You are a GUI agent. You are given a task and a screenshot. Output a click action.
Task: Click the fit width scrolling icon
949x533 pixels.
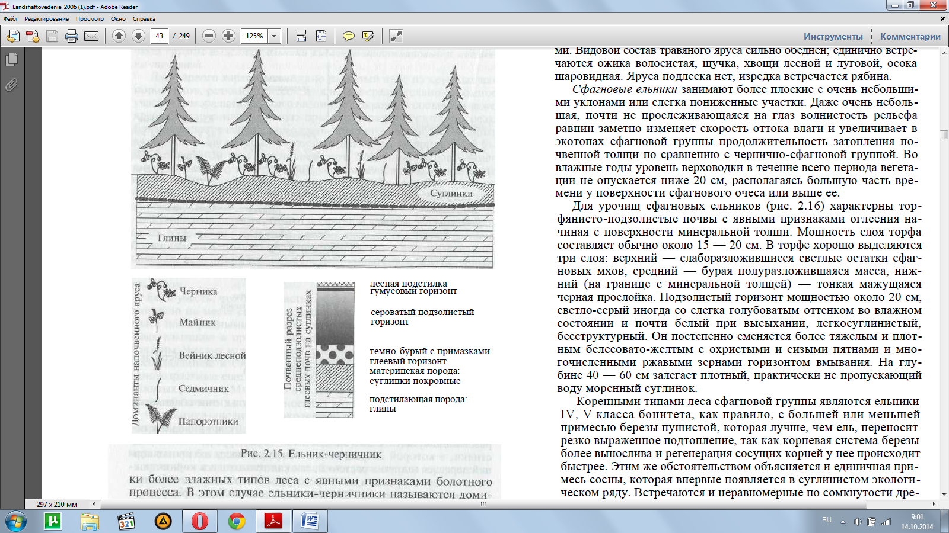[301, 36]
